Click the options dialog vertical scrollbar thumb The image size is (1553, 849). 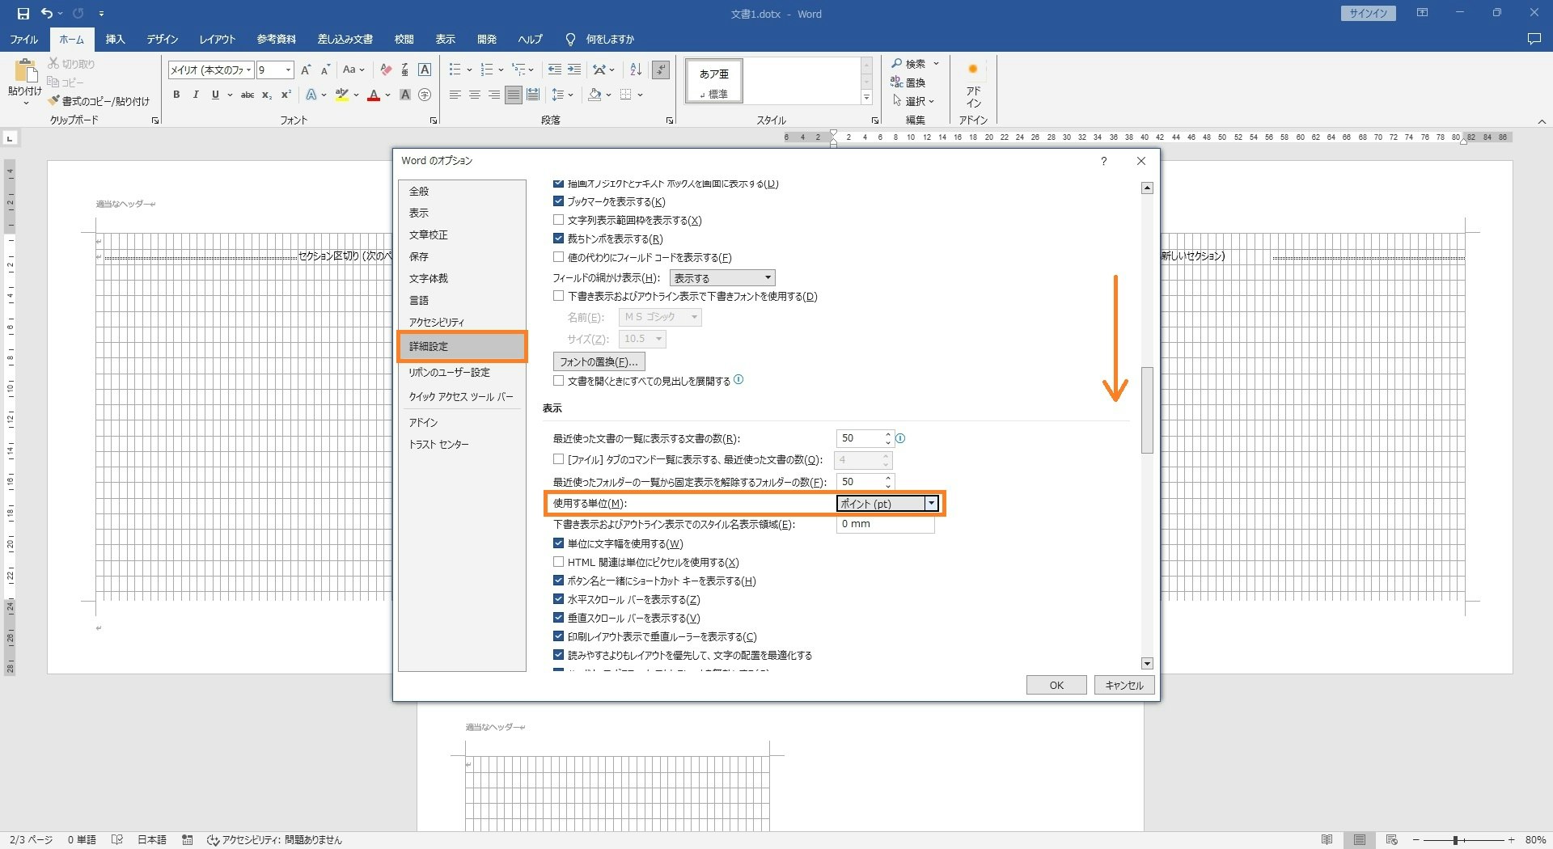1147,410
